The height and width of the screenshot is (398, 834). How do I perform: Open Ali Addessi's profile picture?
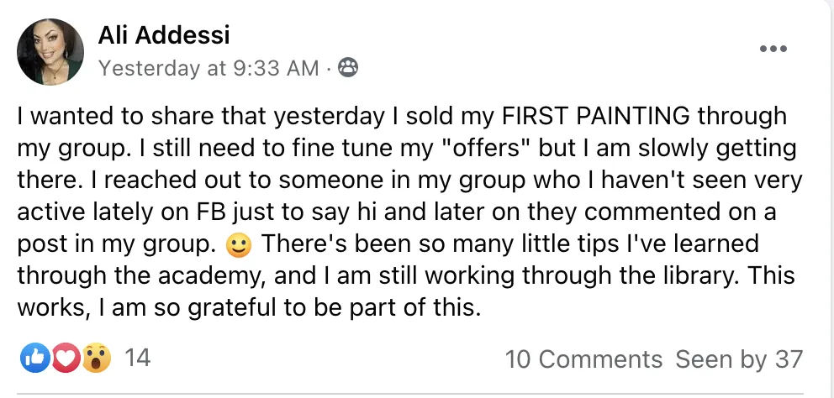click(50, 52)
